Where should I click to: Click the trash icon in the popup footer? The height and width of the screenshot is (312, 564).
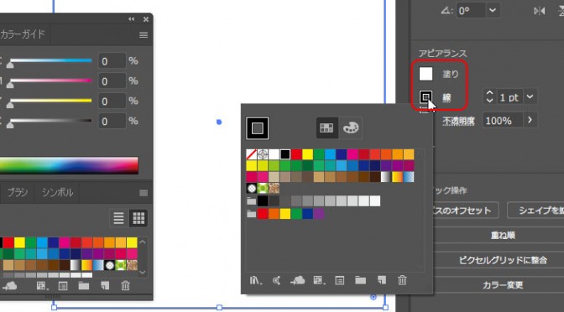click(402, 280)
